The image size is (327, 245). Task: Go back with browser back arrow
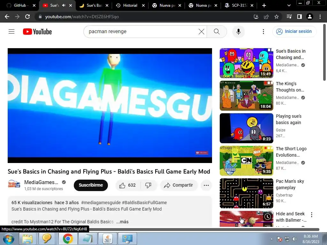click(x=7, y=17)
